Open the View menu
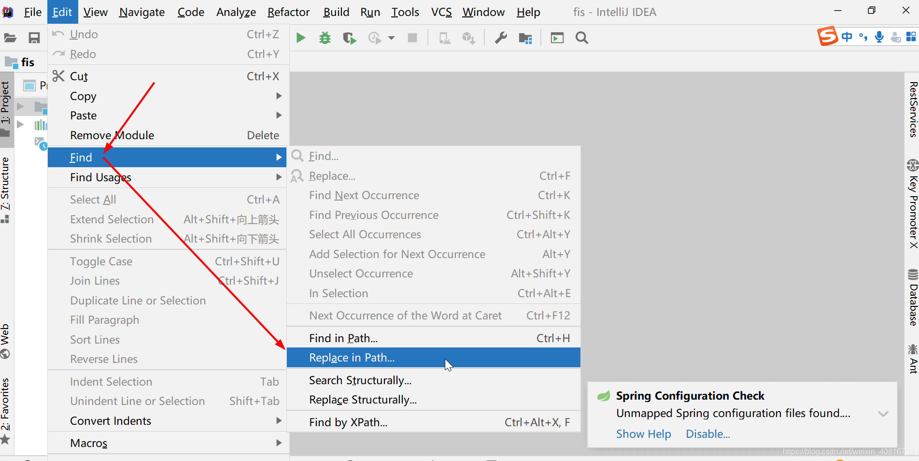 point(95,12)
